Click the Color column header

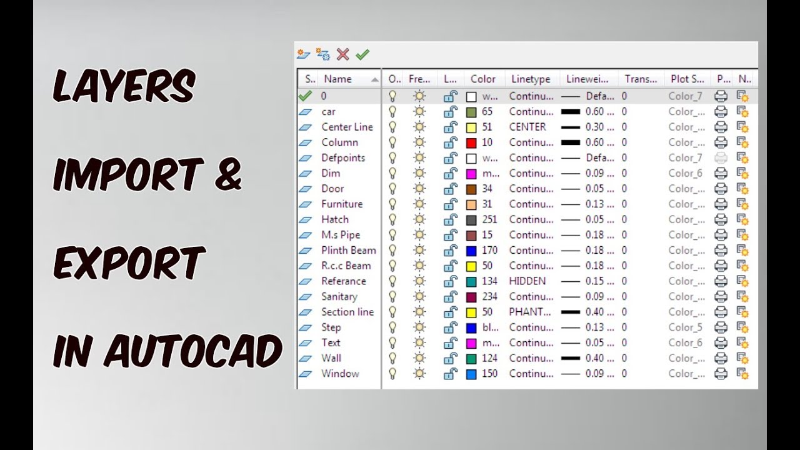pyautogui.click(x=483, y=79)
